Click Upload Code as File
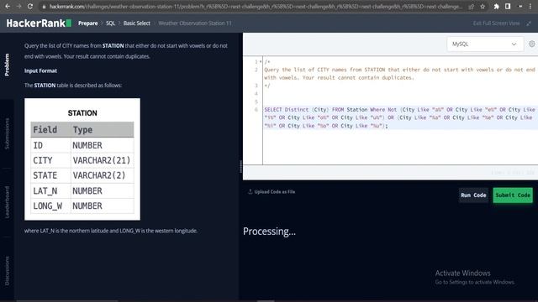The height and width of the screenshot is (302, 538). 272,192
